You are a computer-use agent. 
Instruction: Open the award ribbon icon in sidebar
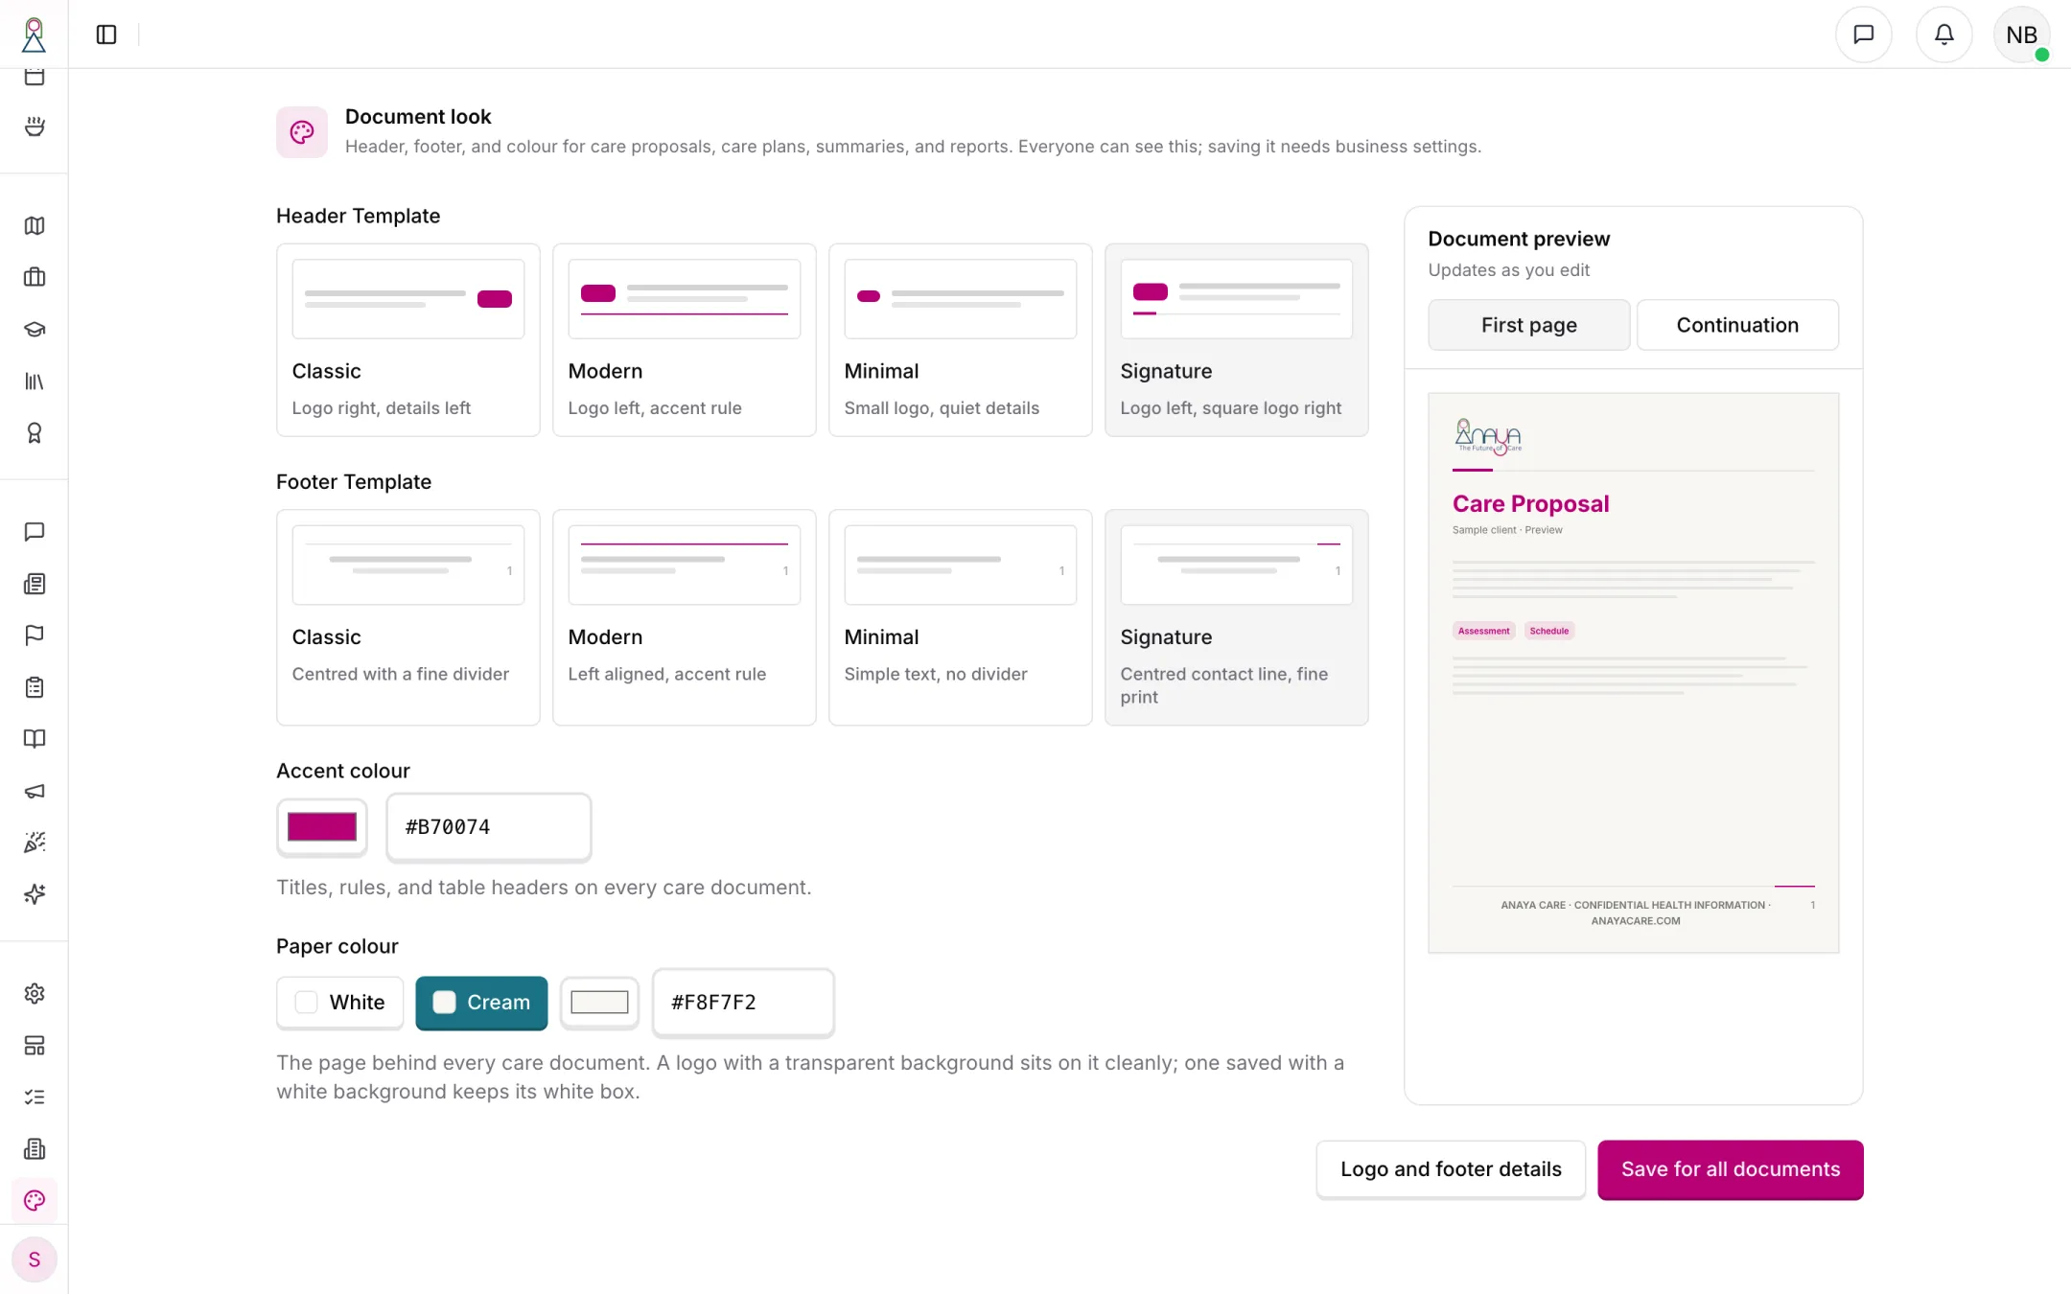(35, 432)
